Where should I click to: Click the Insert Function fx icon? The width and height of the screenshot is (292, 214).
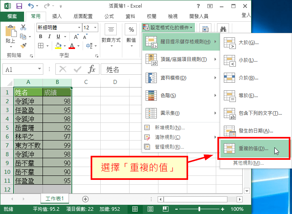click(91, 69)
